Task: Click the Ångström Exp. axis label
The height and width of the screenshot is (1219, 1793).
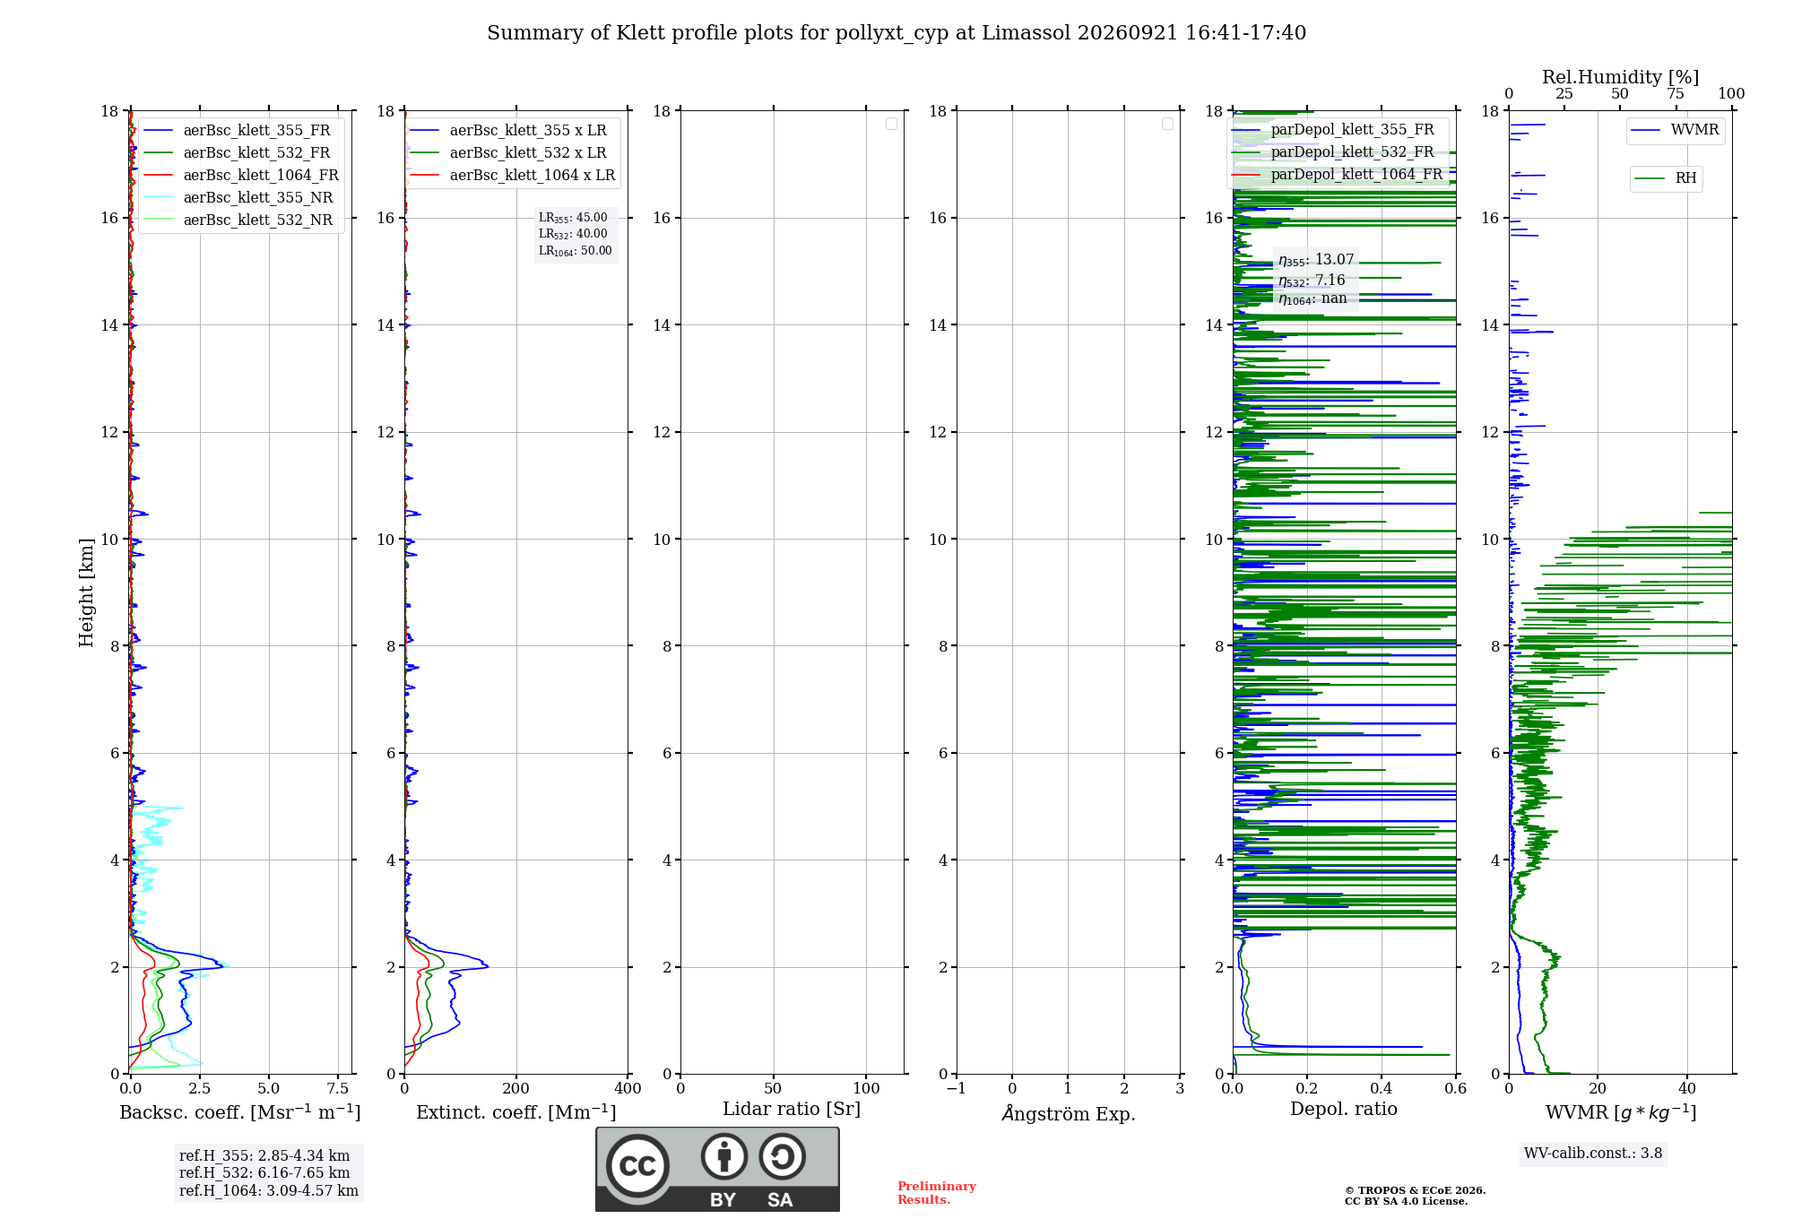Action: (x=1069, y=1113)
